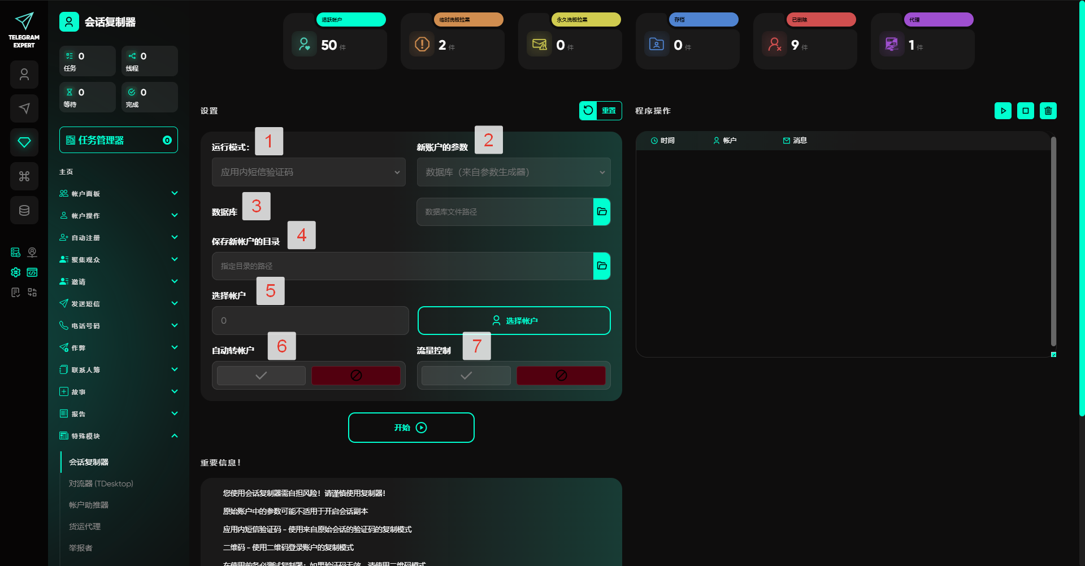Image resolution: width=1085 pixels, height=566 pixels.
Task: Click the gear settings icon in left sidebar
Action: click(16, 272)
